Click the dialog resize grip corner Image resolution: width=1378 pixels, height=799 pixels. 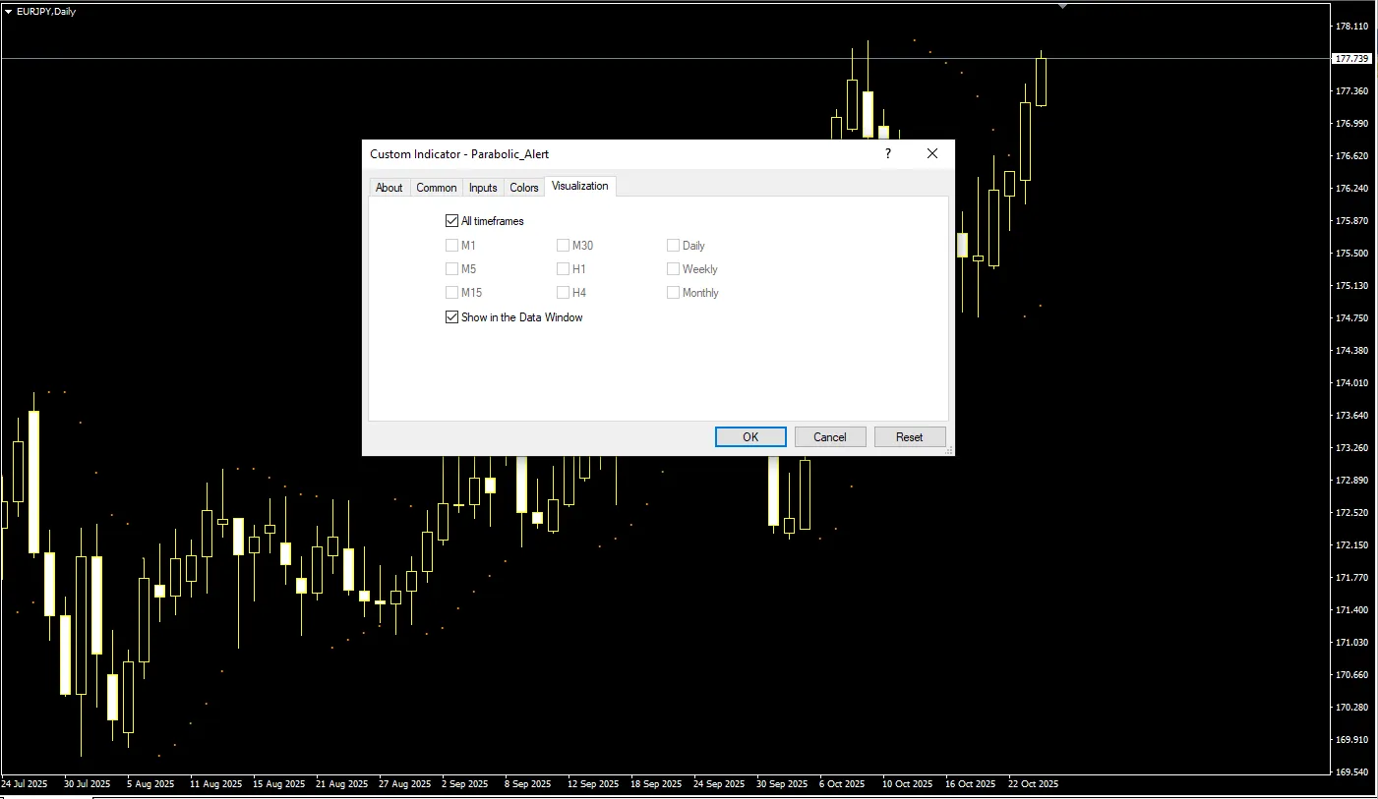point(949,450)
